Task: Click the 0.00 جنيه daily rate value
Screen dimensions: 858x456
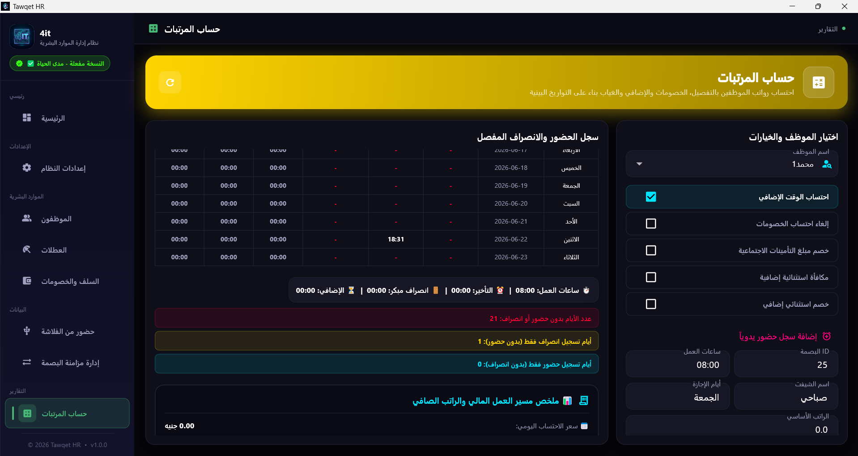Action: point(179,426)
